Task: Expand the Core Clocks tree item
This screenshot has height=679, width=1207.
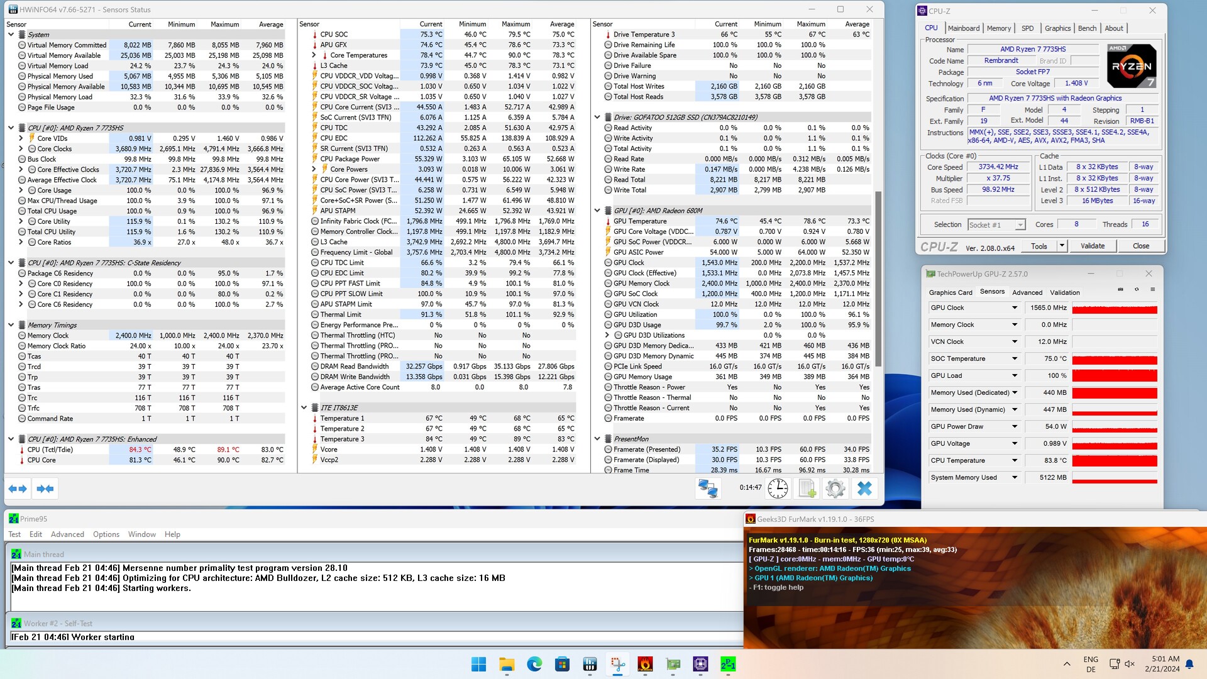Action: coord(21,149)
